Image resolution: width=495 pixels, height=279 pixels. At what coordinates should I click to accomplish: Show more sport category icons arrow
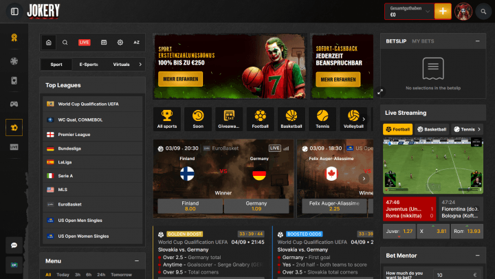point(364,119)
